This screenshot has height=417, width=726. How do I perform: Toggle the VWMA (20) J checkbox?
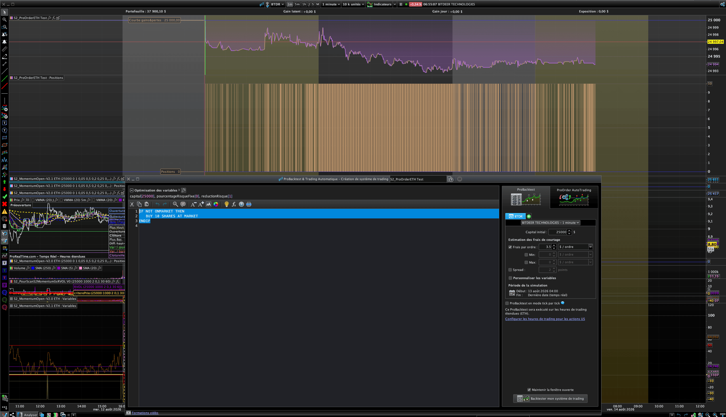pyautogui.click(x=33, y=200)
